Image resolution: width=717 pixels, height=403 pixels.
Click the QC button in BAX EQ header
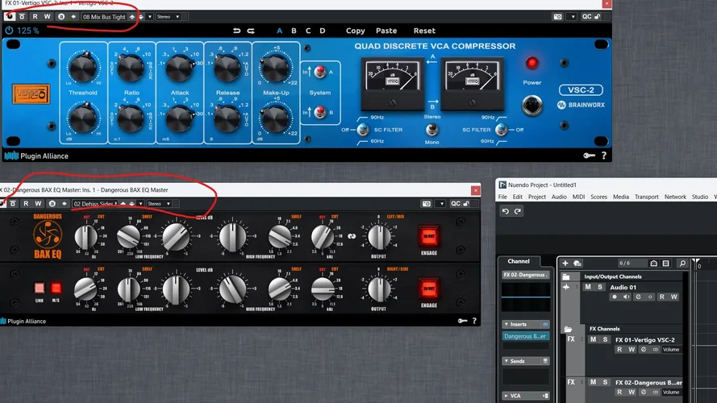coord(456,204)
